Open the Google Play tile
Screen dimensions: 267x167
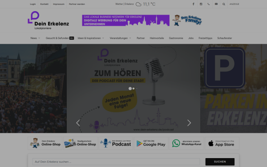pyautogui.click(x=151, y=143)
